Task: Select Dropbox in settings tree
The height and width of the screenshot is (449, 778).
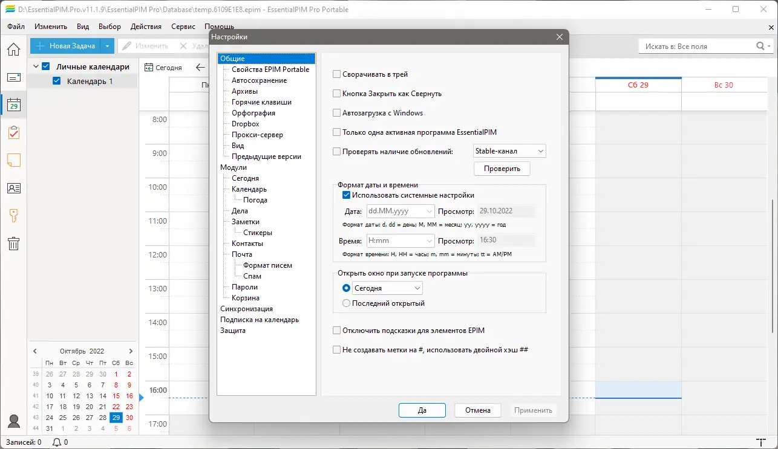Action: [246, 124]
